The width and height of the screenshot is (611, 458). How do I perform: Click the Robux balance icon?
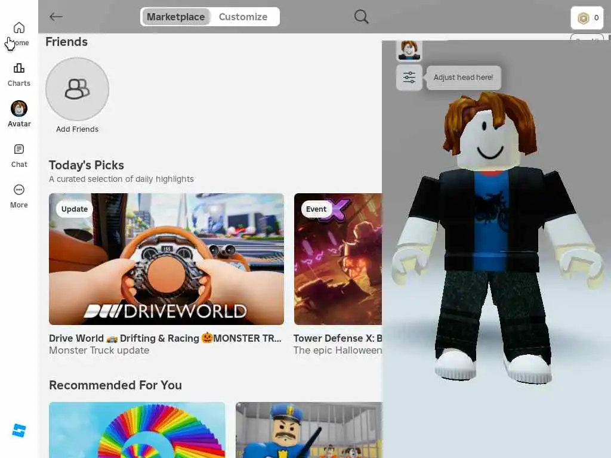pos(583,18)
